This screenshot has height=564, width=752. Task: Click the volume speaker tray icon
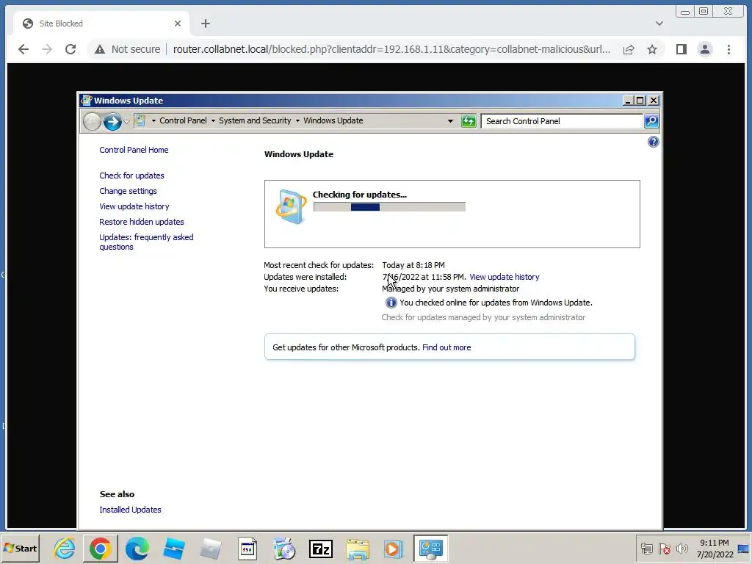pyautogui.click(x=681, y=549)
